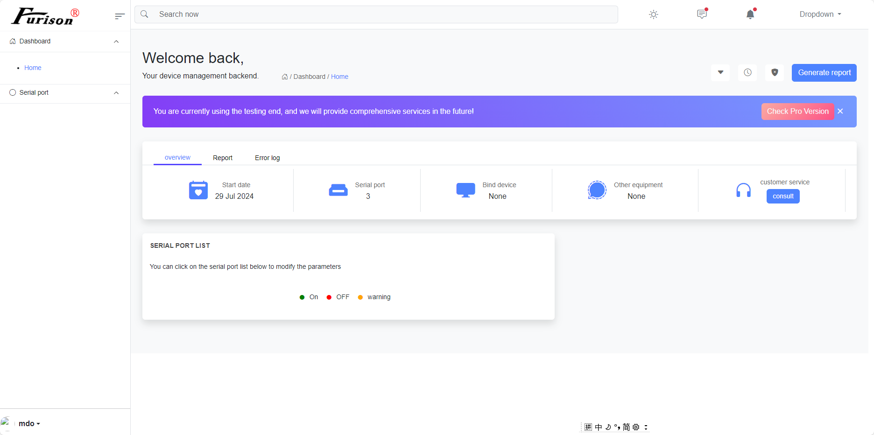The height and width of the screenshot is (435, 874).
Task: Switch IME language with 中 icon
Action: coord(599,427)
